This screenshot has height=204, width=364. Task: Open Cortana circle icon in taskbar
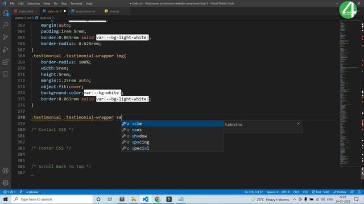(x=98, y=199)
